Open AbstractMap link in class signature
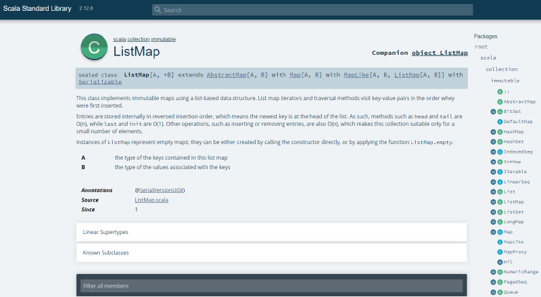 [227, 74]
